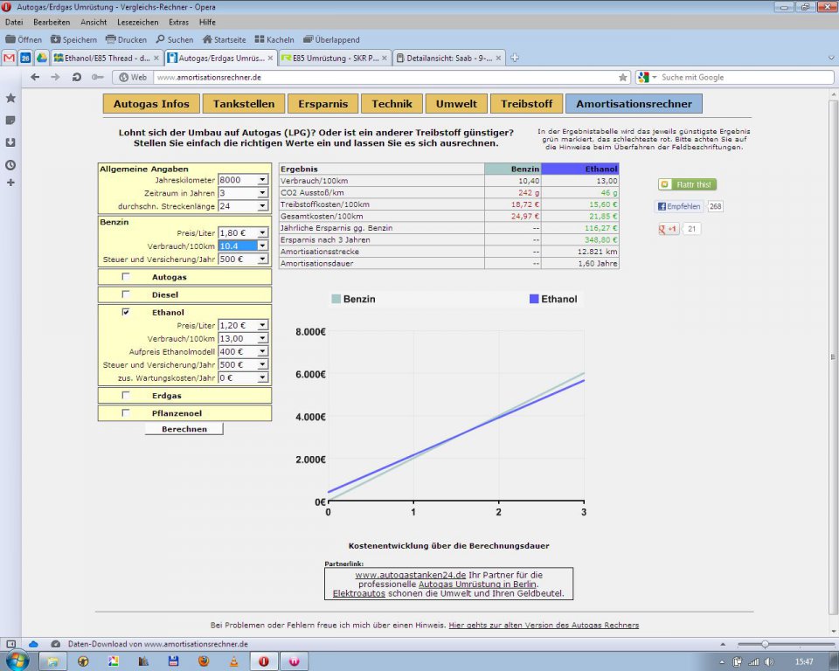Click the browser back arrow
The image size is (839, 671).
(35, 77)
